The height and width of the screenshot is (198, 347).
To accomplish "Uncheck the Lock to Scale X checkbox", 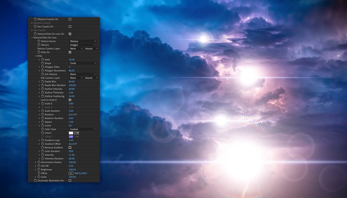I will point(70,100).
